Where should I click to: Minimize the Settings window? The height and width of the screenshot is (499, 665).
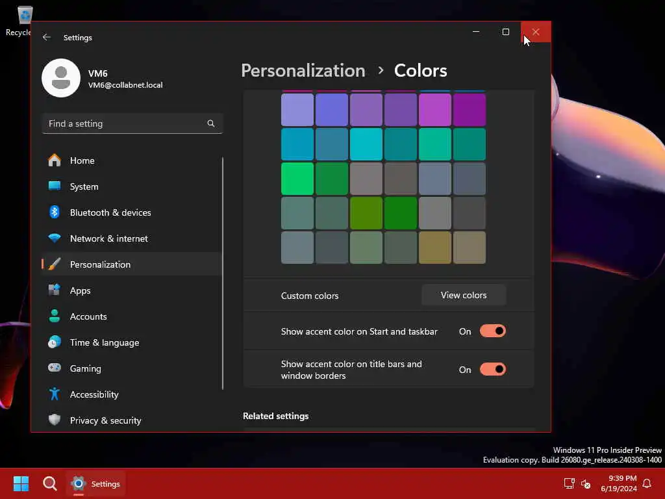click(476, 32)
